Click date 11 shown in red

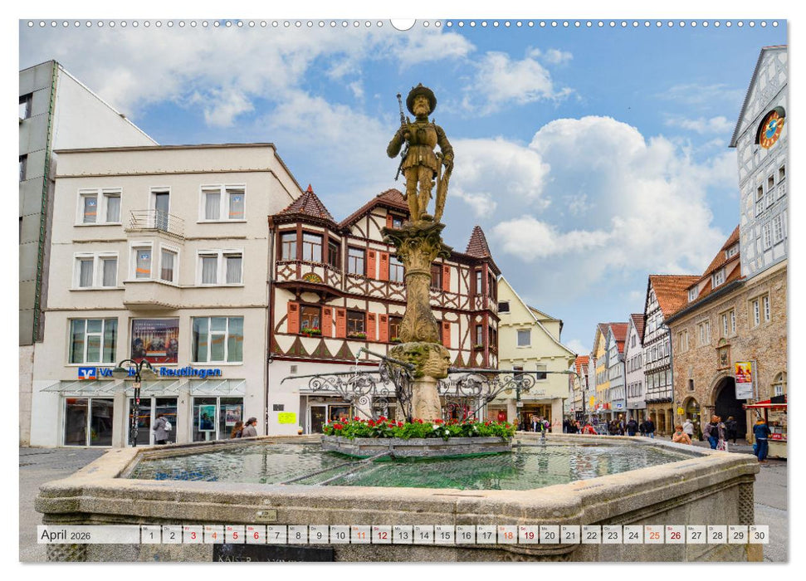[363, 537]
